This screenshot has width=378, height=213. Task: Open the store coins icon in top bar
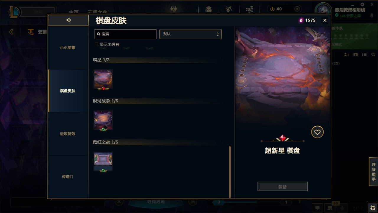(250, 9)
